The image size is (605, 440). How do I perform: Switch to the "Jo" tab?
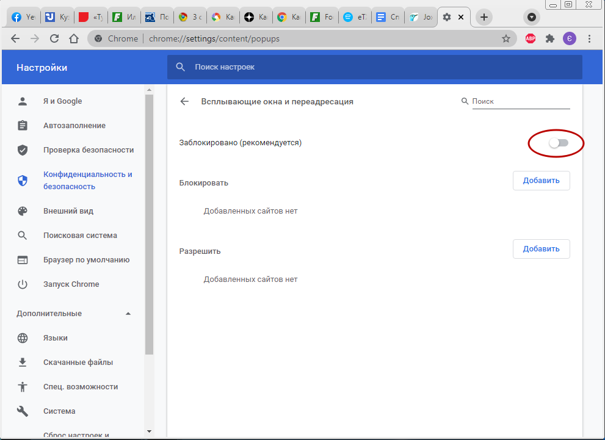click(421, 17)
